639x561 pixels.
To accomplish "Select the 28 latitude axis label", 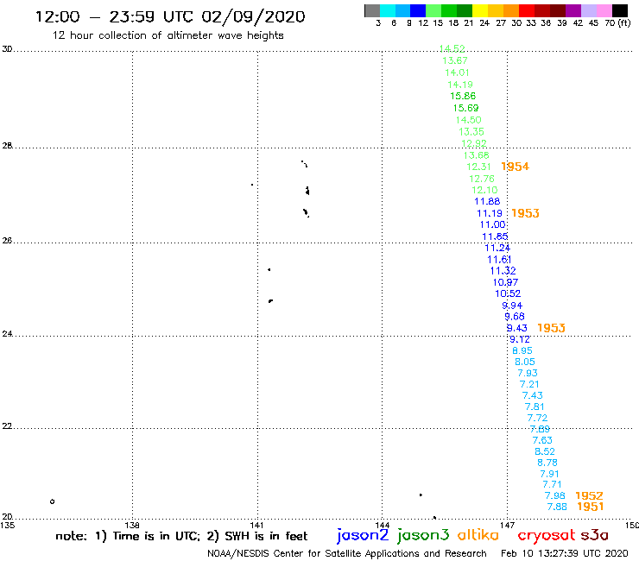I will pyautogui.click(x=7, y=146).
